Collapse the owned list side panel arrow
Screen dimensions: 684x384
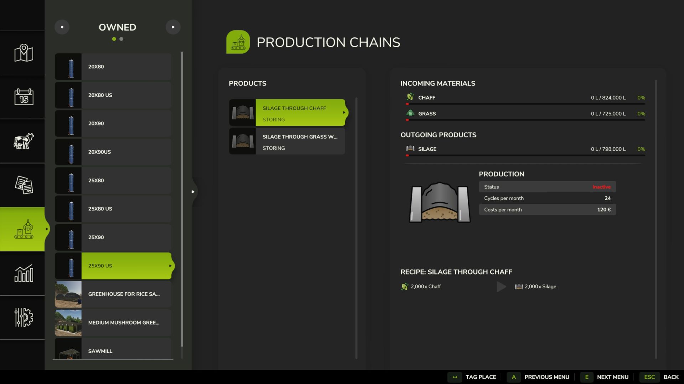tap(193, 192)
